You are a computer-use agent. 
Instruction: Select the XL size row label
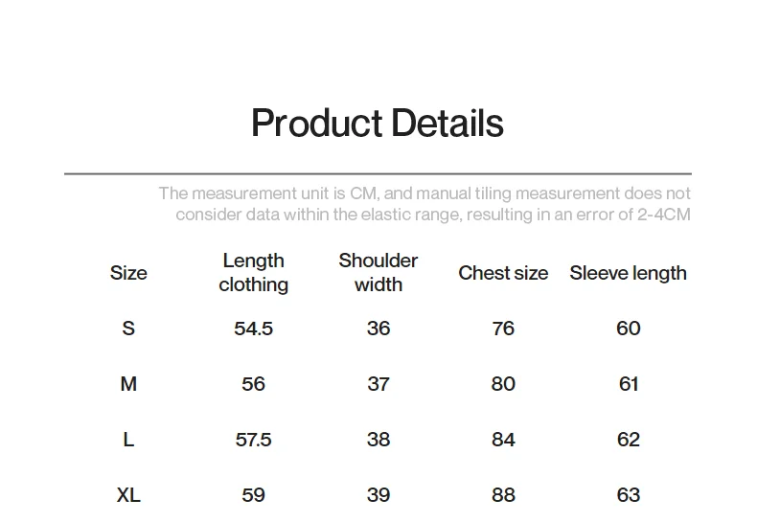coord(128,495)
